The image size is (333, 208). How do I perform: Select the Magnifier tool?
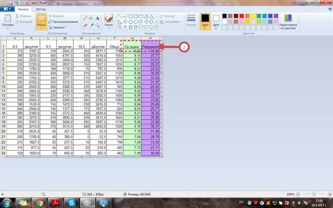97,26
